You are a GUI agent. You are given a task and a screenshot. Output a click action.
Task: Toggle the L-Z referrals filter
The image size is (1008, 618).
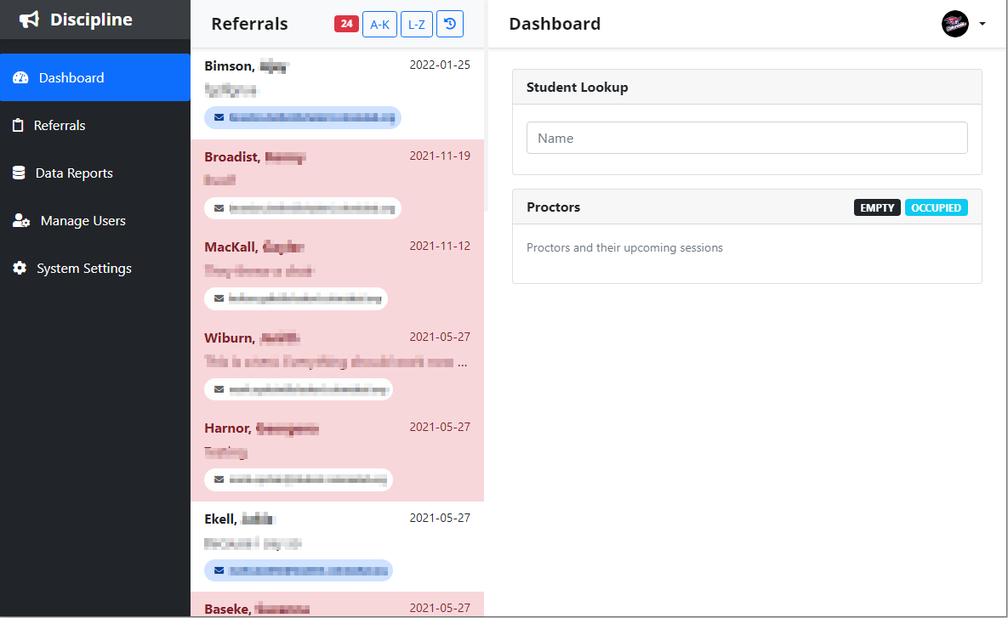click(417, 25)
